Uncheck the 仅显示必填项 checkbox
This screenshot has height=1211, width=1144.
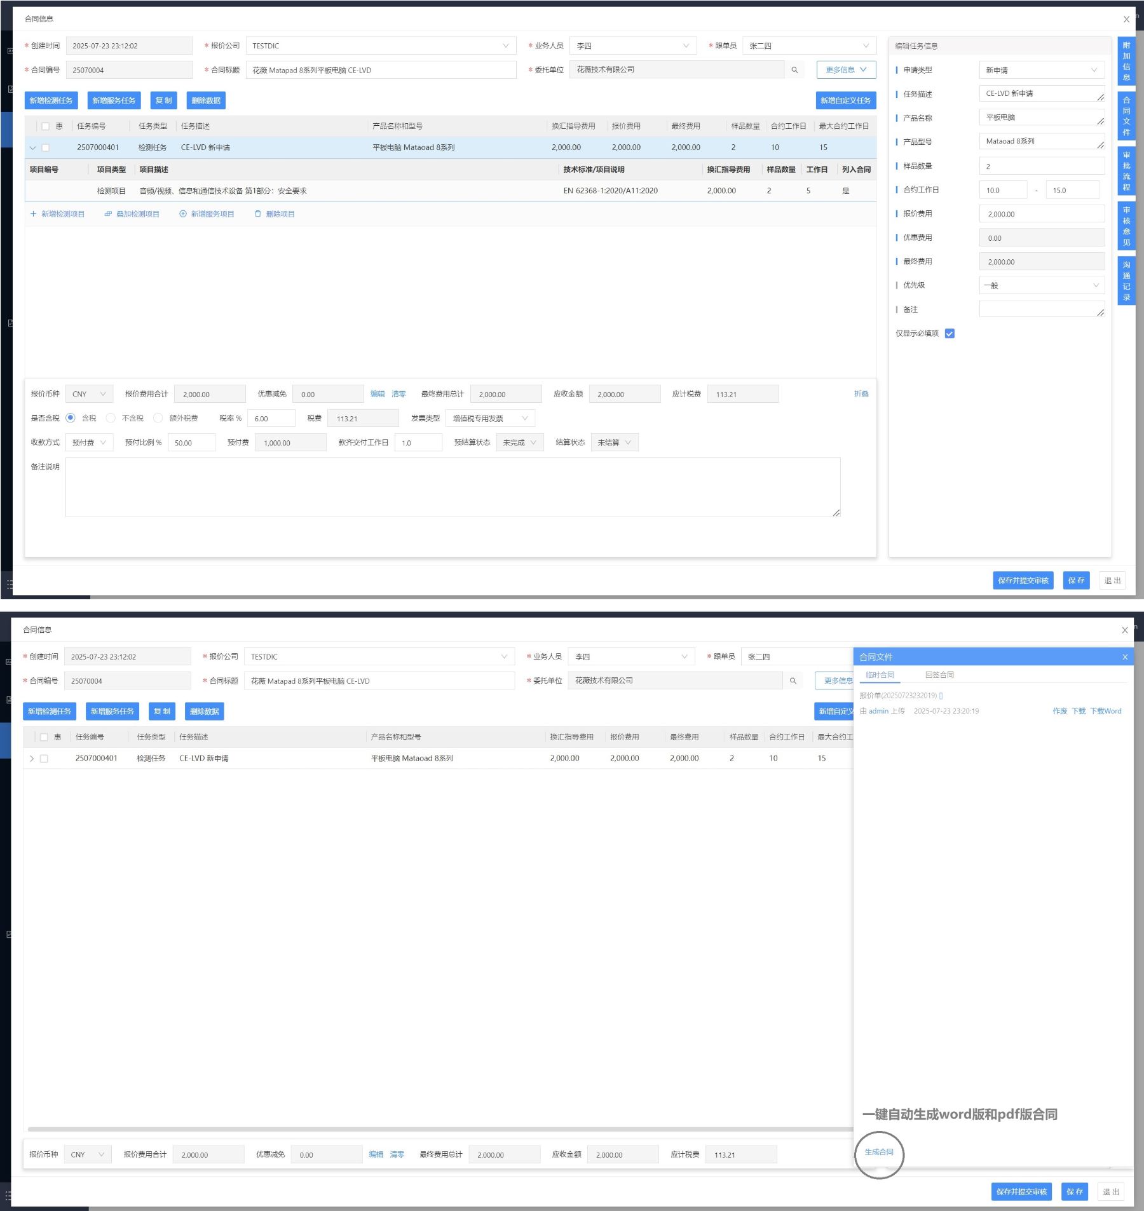click(950, 334)
